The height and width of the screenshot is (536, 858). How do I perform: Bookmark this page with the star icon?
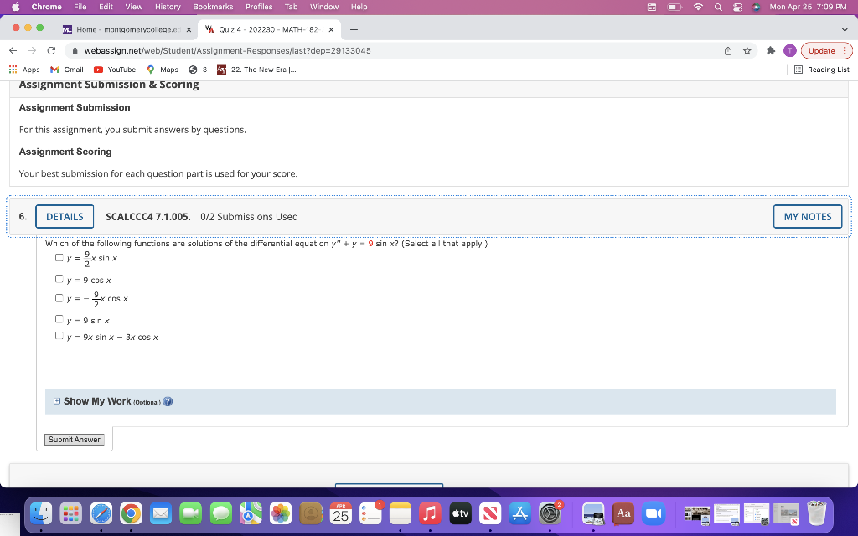[746, 50]
